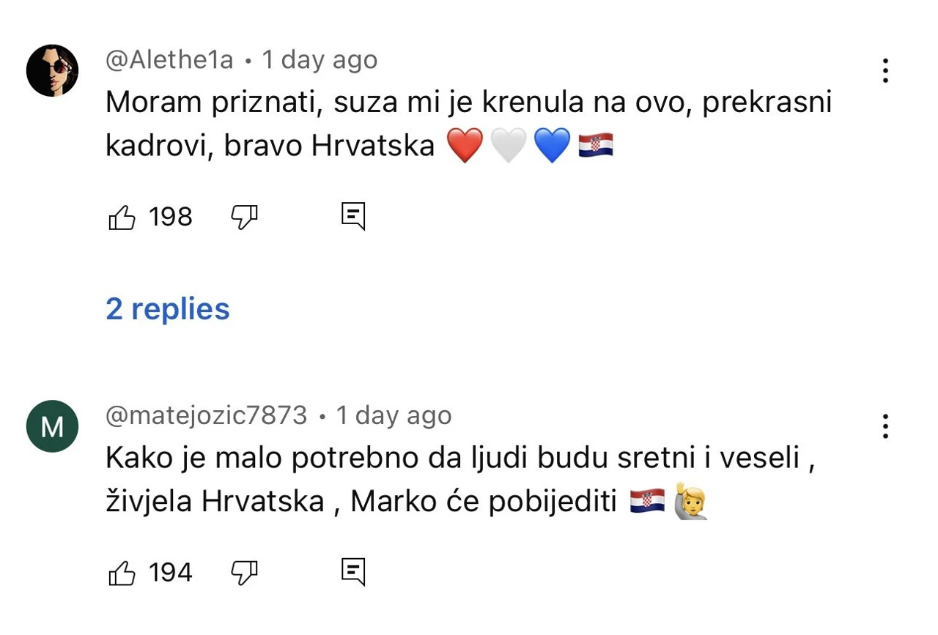Open the options menu on @matejozic7873's comment
This screenshot has width=938, height=635.
point(885,426)
